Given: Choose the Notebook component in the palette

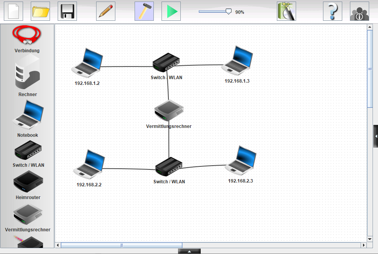Looking at the screenshot, I should pyautogui.click(x=28, y=115).
